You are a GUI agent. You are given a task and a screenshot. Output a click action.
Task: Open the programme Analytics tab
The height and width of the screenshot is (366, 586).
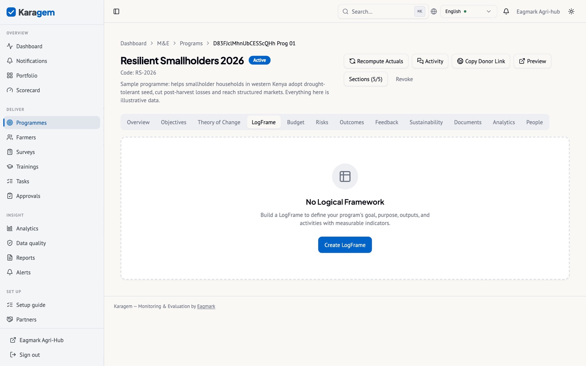pyautogui.click(x=504, y=122)
